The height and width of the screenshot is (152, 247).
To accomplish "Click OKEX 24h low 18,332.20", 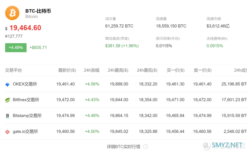I will tap(148, 84).
